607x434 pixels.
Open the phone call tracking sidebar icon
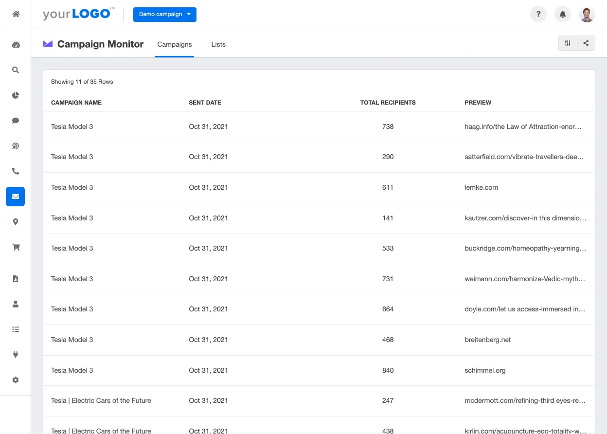click(x=16, y=171)
